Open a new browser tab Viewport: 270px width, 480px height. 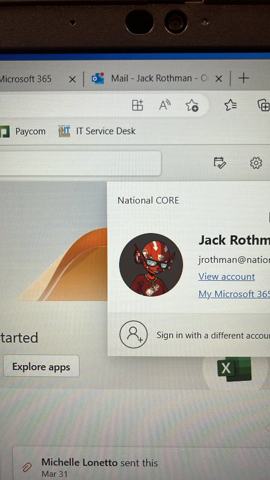coord(243,78)
